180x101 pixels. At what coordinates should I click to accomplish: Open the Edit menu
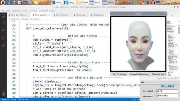8,11
